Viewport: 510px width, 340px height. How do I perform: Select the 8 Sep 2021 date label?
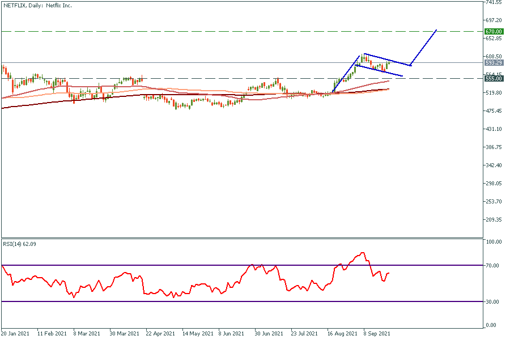[377, 334]
